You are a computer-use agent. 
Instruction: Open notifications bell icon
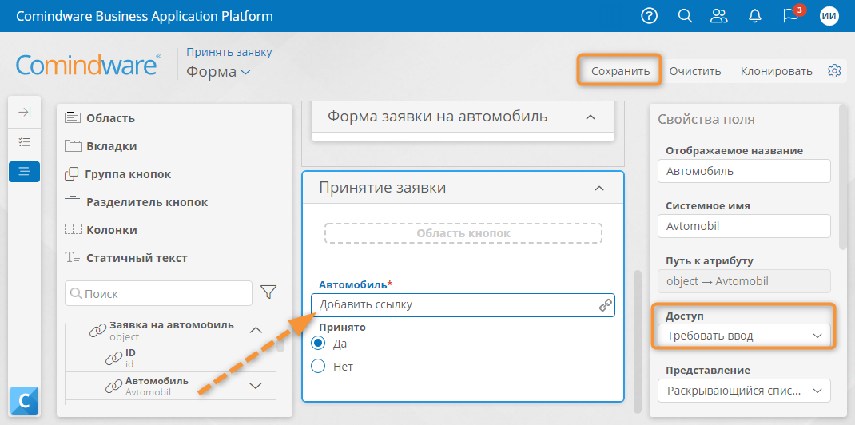point(754,16)
